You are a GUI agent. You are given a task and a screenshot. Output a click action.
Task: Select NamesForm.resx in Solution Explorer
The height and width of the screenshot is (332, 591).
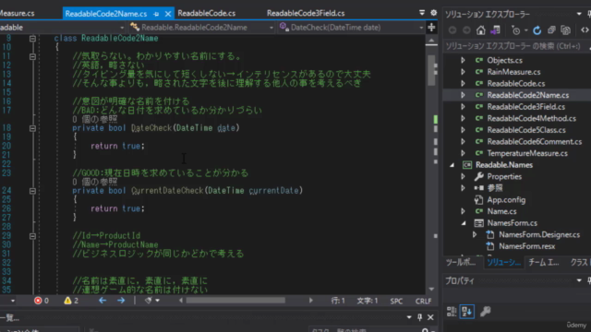[527, 246]
